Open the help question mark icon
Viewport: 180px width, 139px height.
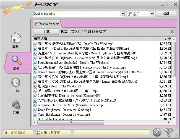pos(168,132)
